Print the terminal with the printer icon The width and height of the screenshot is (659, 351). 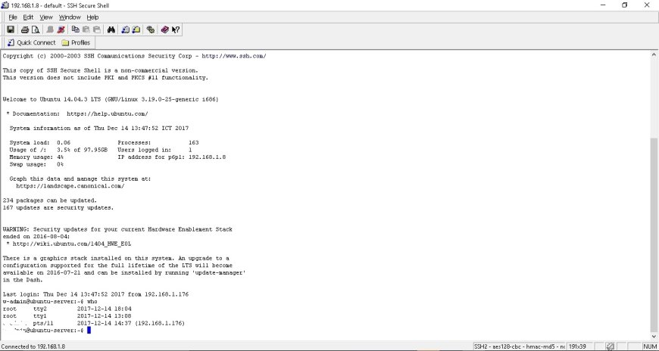coord(25,30)
